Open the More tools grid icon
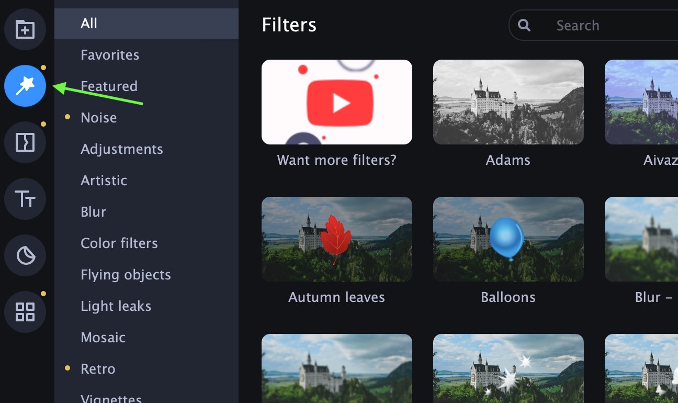The image size is (678, 403). (25, 312)
